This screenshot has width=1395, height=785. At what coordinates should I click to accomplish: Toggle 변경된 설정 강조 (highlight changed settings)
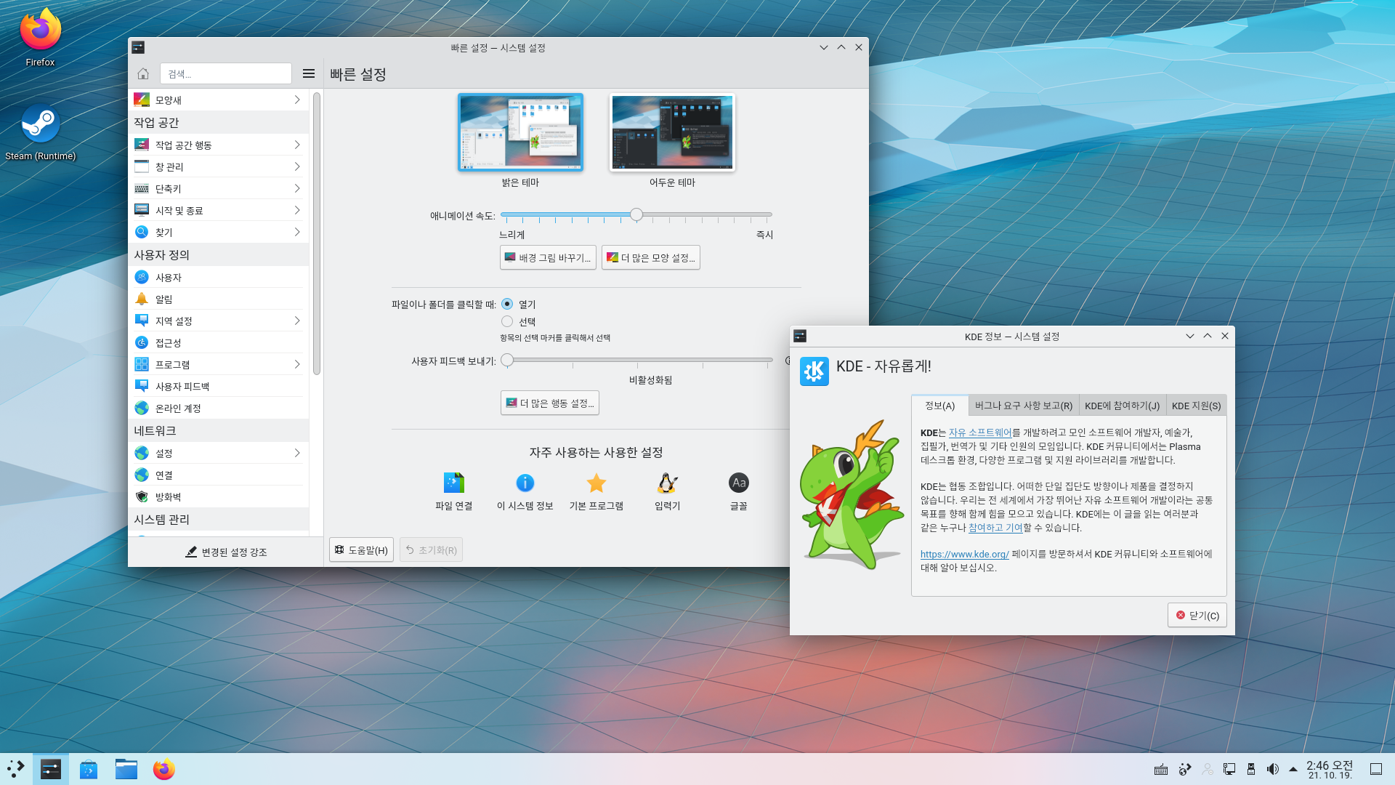(x=225, y=552)
